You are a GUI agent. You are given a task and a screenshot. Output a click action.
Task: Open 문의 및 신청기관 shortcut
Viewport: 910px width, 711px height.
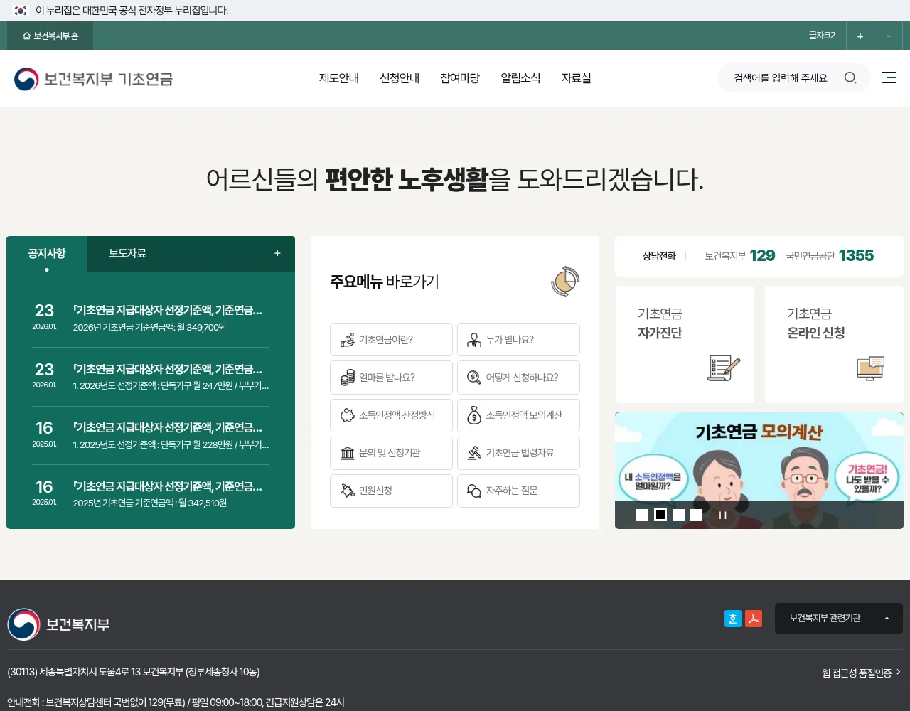click(x=391, y=453)
